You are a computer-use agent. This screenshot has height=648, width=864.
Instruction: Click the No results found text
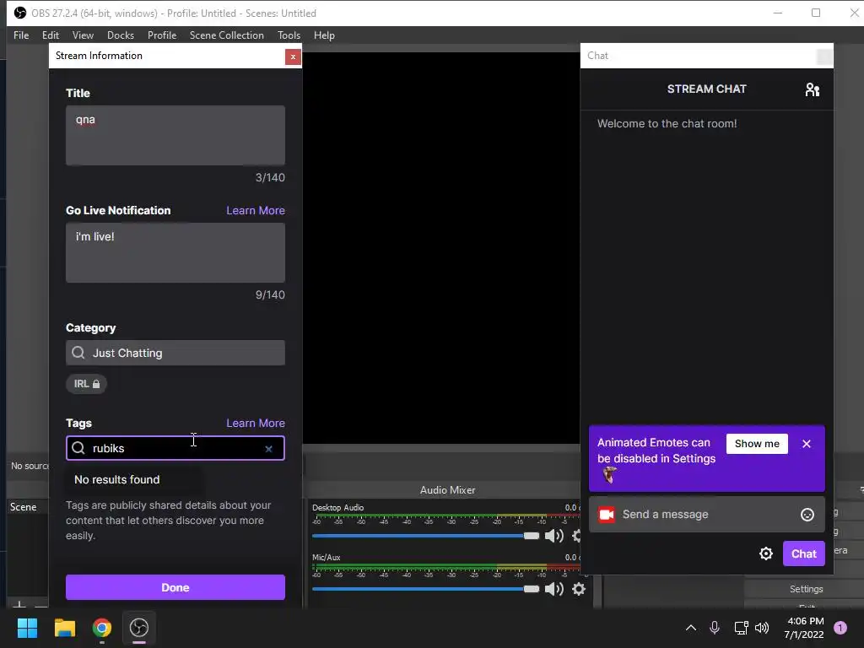coord(116,479)
